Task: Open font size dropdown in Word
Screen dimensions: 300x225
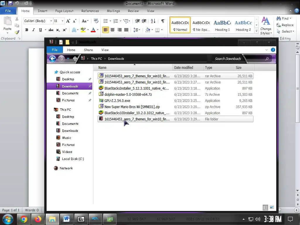Action: [x=63, y=21]
